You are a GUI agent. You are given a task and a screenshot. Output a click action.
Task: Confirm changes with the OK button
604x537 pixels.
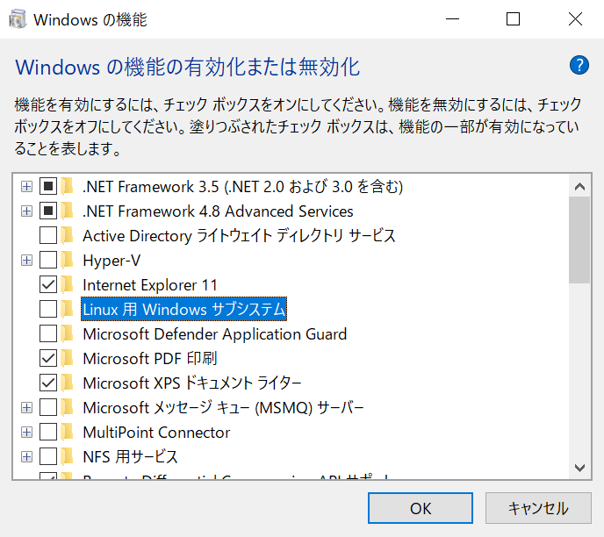point(421,508)
